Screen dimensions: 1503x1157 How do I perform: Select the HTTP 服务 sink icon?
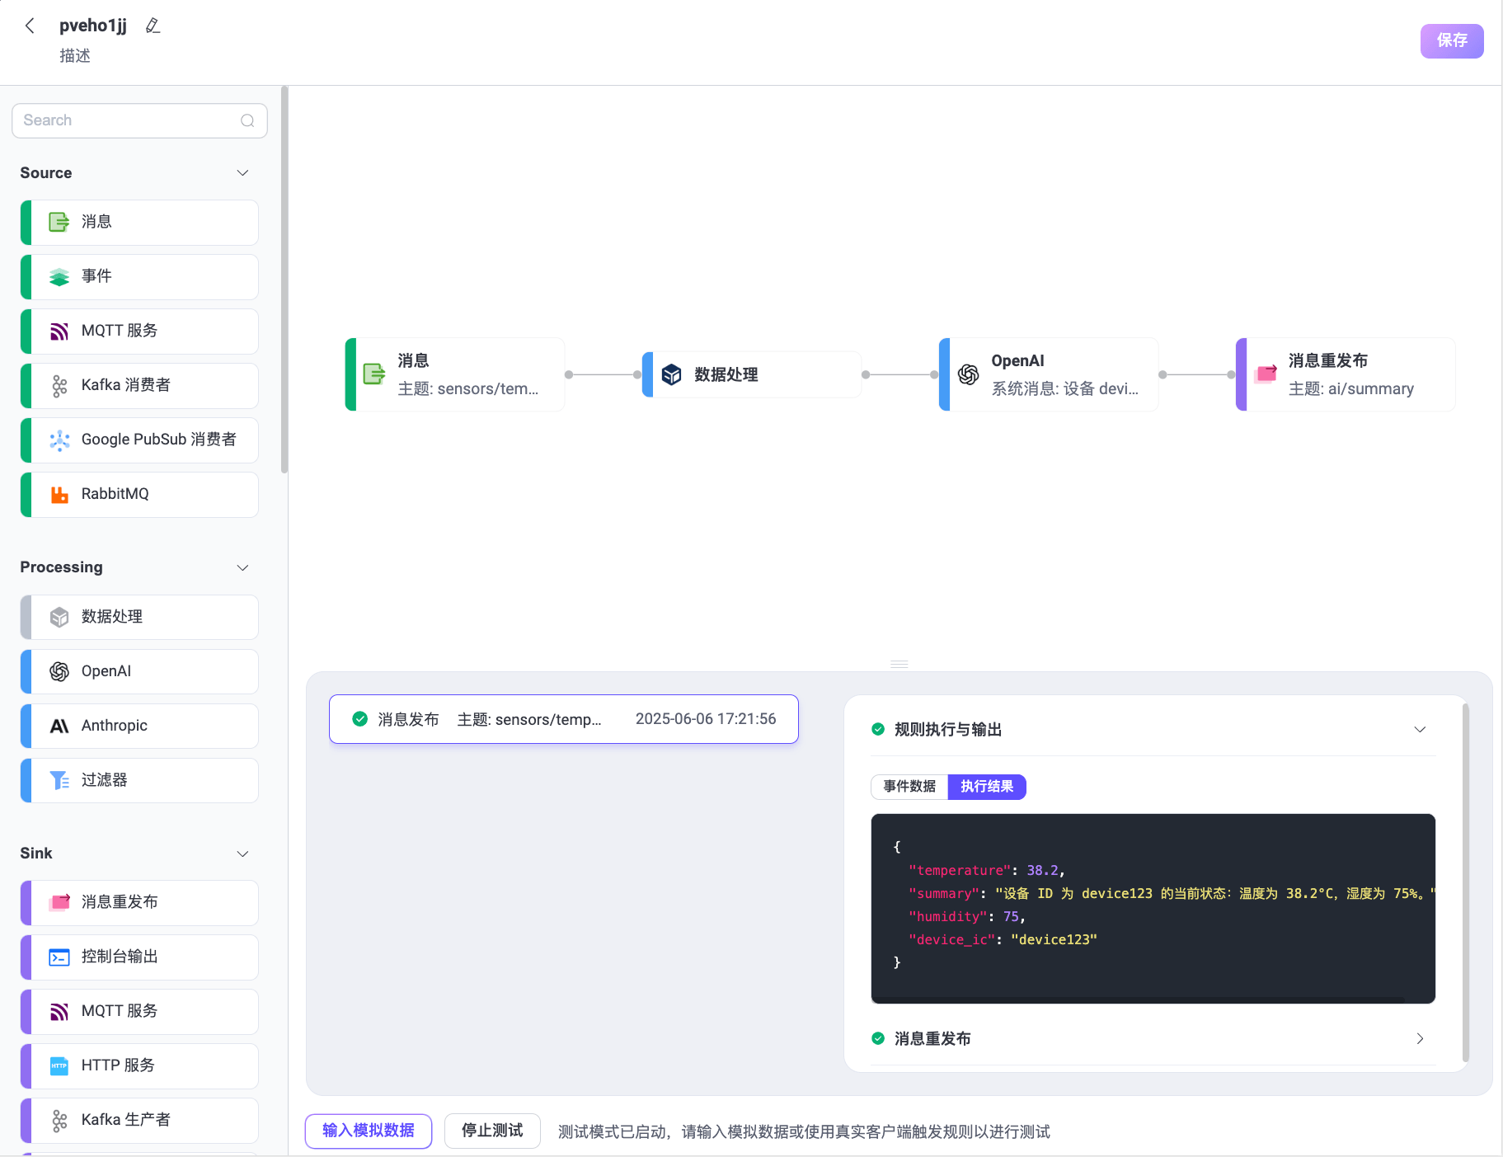click(x=59, y=1065)
